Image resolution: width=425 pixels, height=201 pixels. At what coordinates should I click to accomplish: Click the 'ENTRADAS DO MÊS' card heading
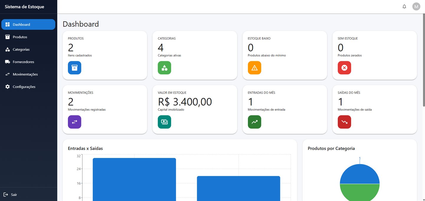click(x=261, y=93)
